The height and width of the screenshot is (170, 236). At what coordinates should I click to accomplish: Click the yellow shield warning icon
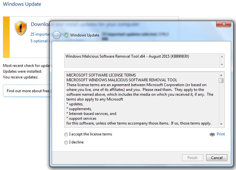pyautogui.click(x=21, y=28)
